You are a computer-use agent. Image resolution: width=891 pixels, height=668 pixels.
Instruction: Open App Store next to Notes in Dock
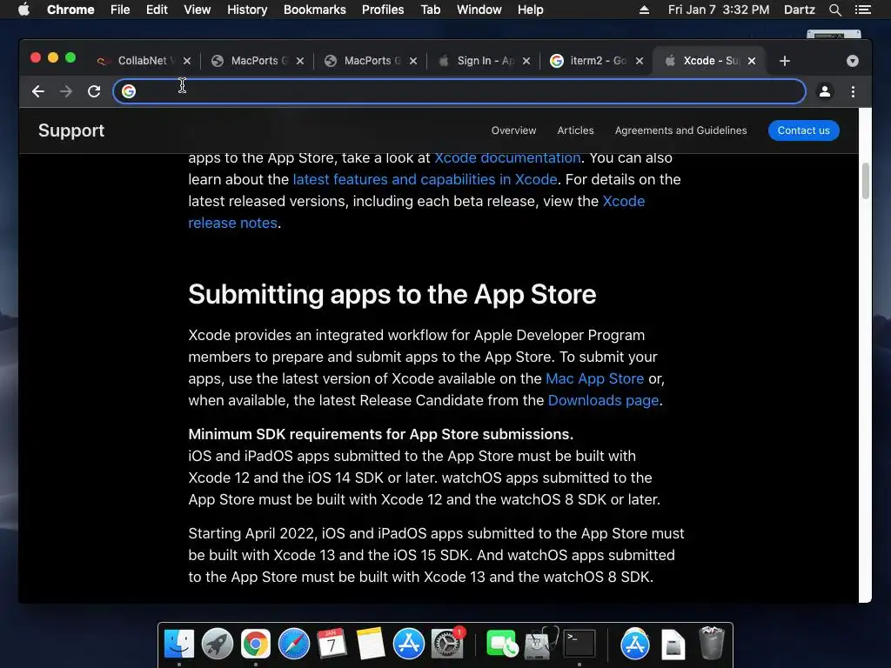[409, 644]
